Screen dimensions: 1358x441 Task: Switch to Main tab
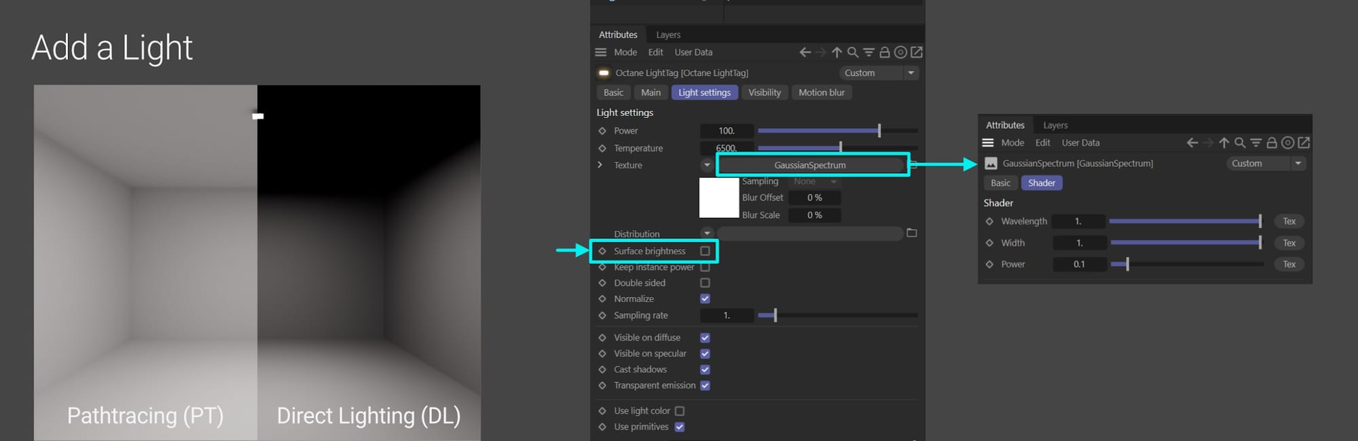(x=650, y=92)
